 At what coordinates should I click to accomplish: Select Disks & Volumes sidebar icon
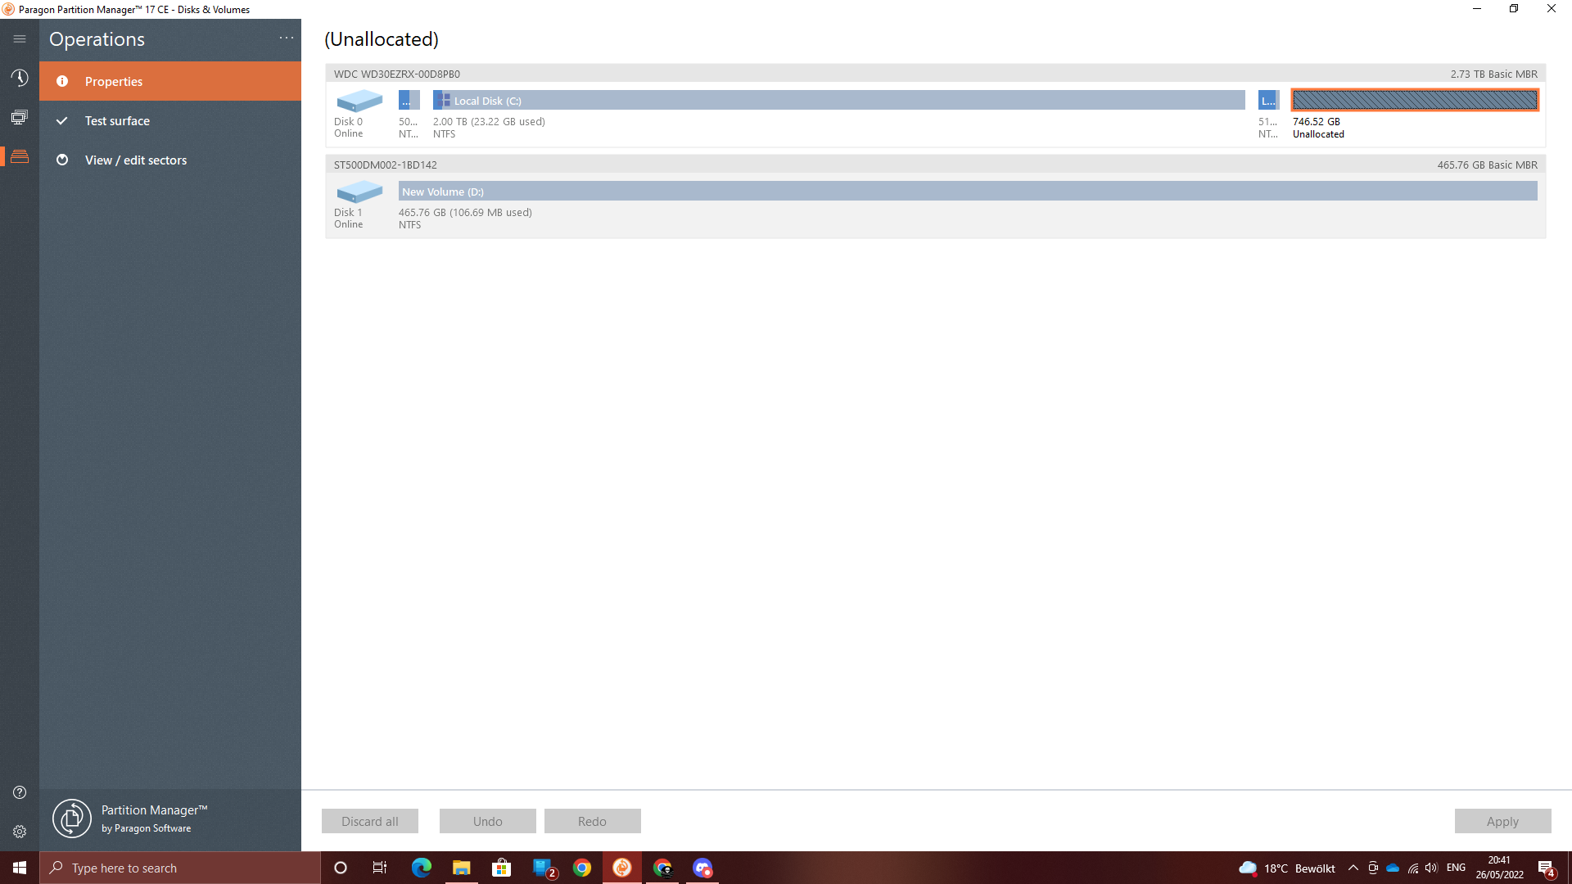coord(20,156)
